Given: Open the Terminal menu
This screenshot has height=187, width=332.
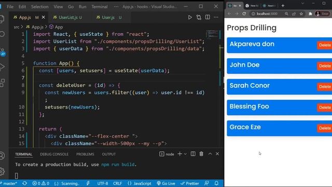Looking at the screenshot, I should pos(99,7).
